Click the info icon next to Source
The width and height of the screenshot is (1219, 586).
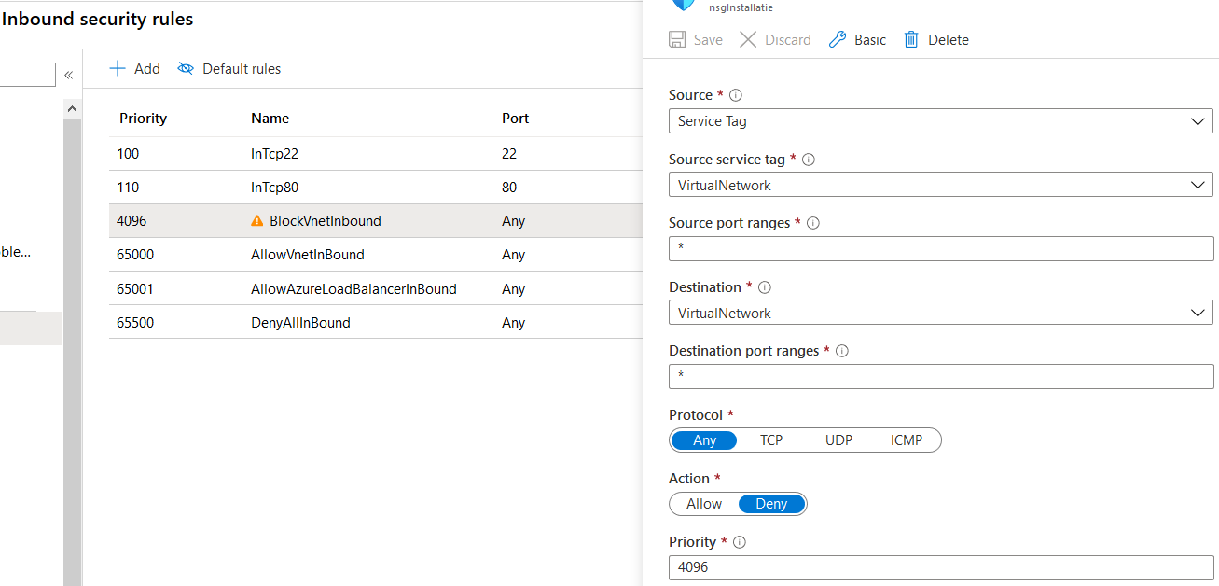pyautogui.click(x=736, y=95)
